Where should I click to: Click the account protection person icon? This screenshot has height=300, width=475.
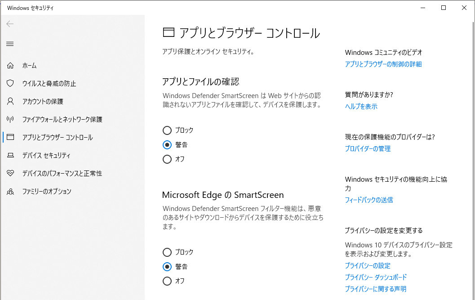[x=10, y=102]
